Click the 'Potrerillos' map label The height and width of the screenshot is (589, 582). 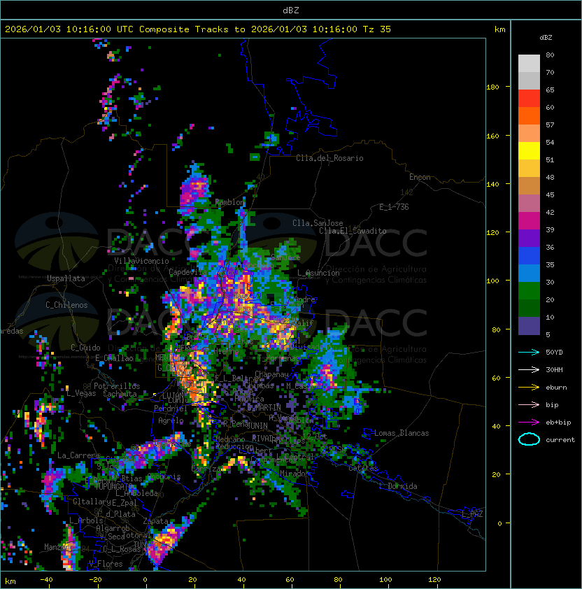pyautogui.click(x=117, y=385)
